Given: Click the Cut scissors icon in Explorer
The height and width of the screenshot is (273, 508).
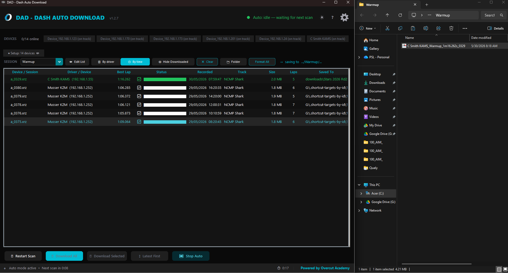Looking at the screenshot, I should coord(387,28).
